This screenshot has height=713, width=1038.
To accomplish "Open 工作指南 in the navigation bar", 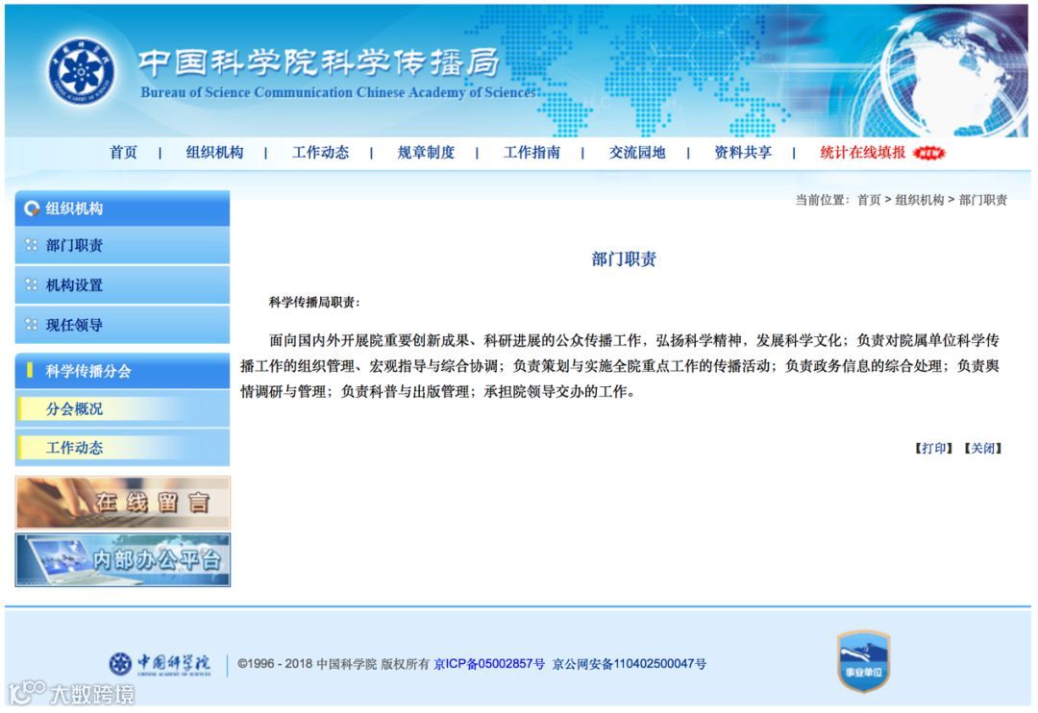I will point(531,152).
